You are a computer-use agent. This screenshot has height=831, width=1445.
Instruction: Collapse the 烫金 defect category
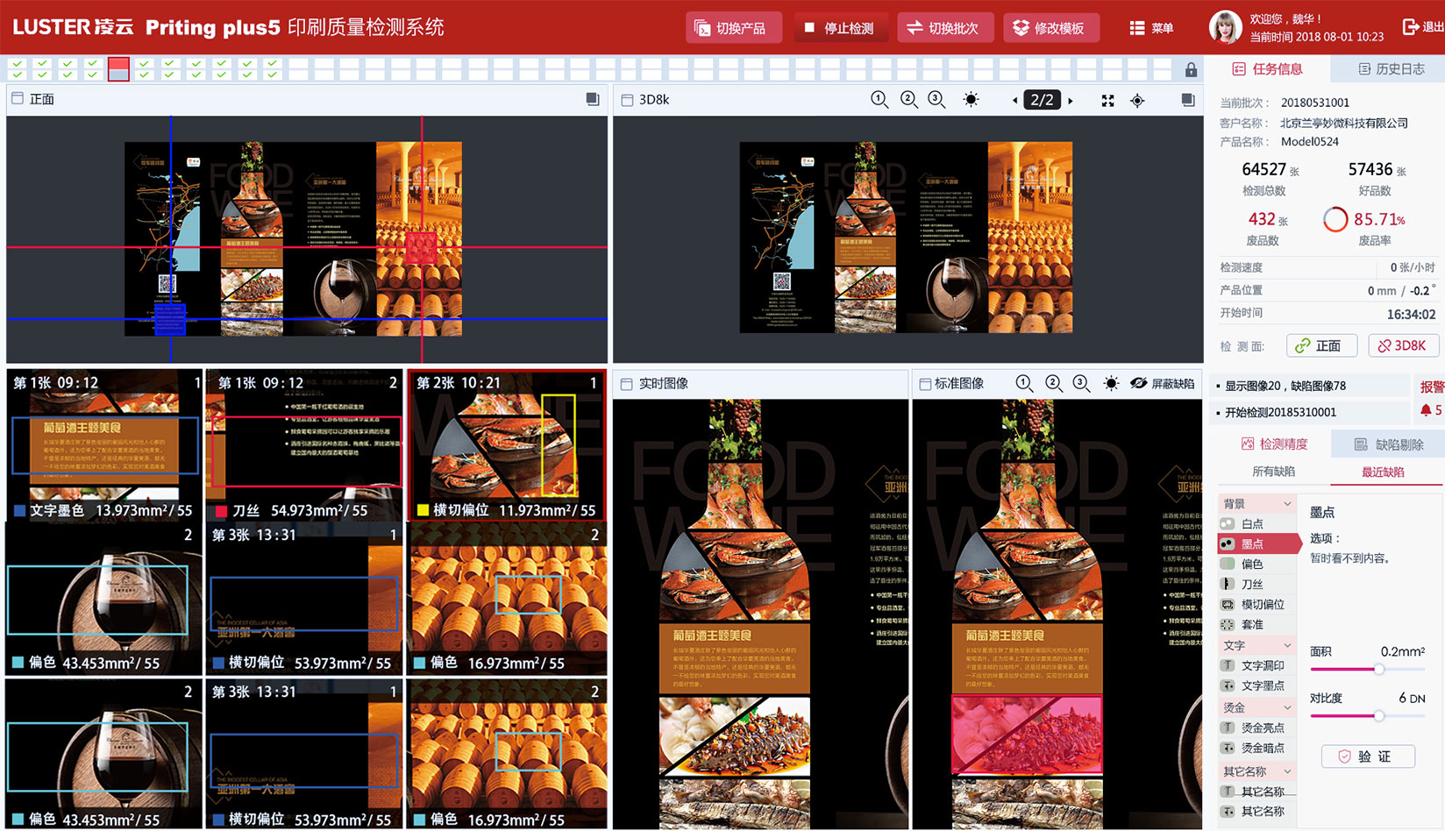pos(1287,707)
